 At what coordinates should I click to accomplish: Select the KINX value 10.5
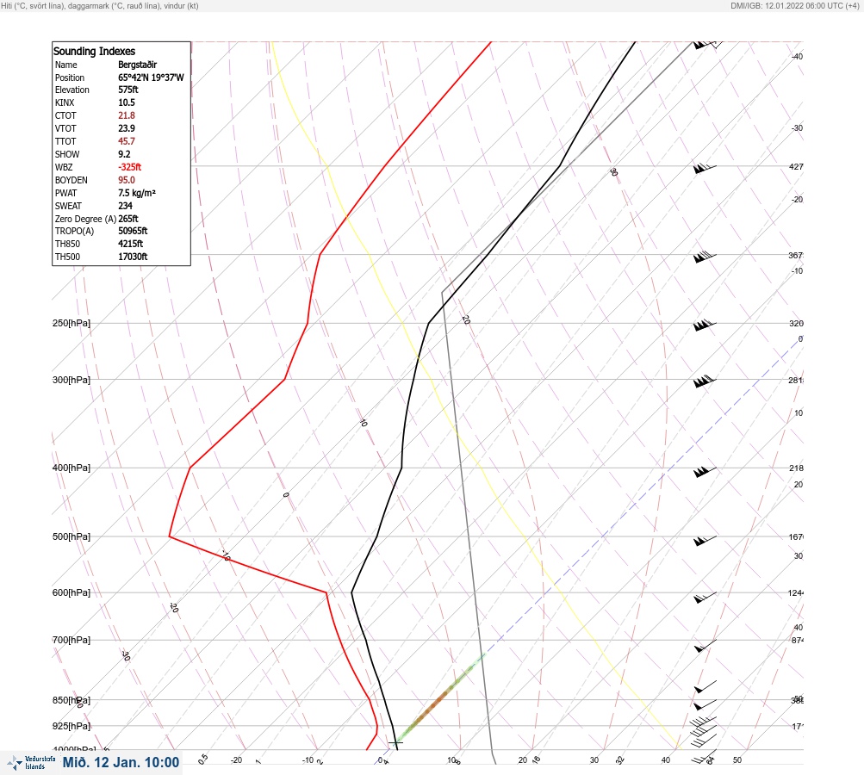[x=126, y=102]
